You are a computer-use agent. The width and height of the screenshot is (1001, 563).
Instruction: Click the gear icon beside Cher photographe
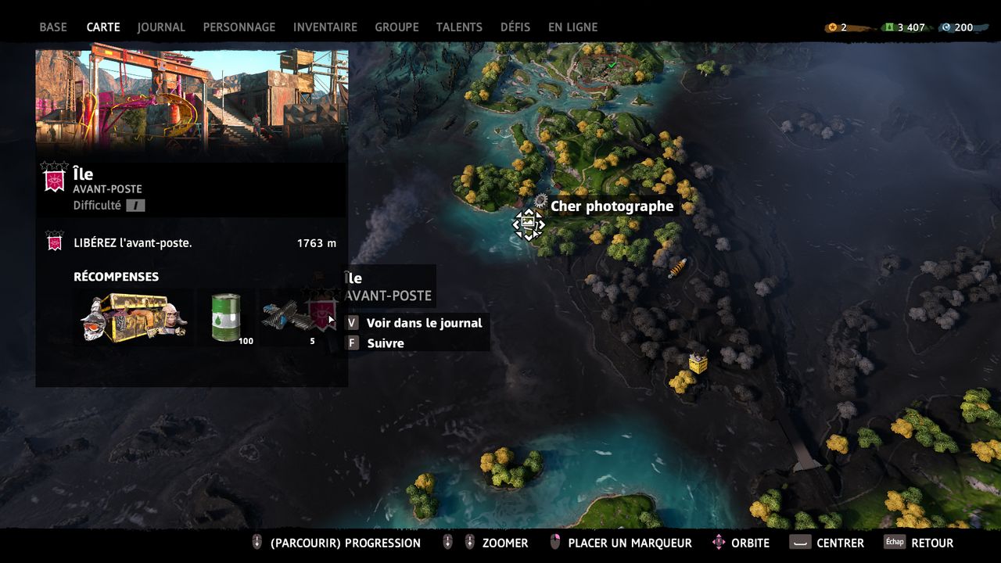tap(540, 202)
